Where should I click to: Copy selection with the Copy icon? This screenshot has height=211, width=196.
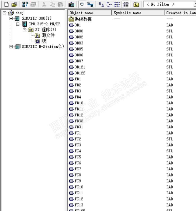52,5
